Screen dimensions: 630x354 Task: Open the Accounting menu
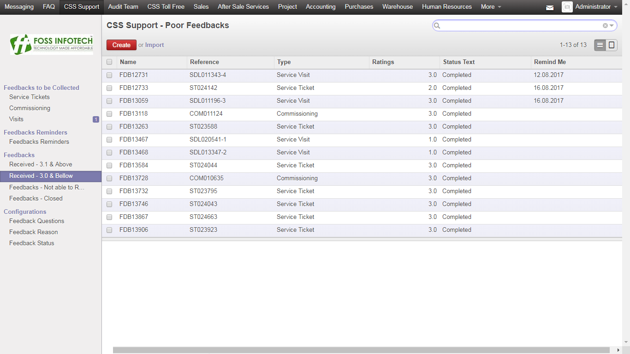coord(321,7)
